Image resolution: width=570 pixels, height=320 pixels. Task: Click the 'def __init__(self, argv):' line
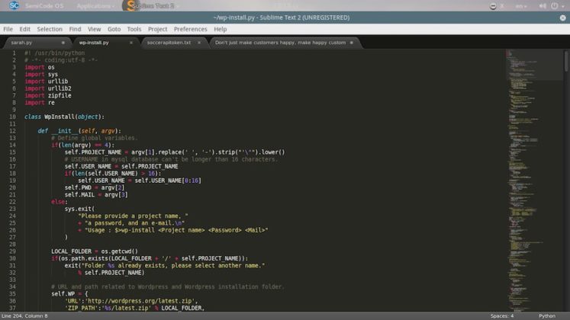[79, 131]
